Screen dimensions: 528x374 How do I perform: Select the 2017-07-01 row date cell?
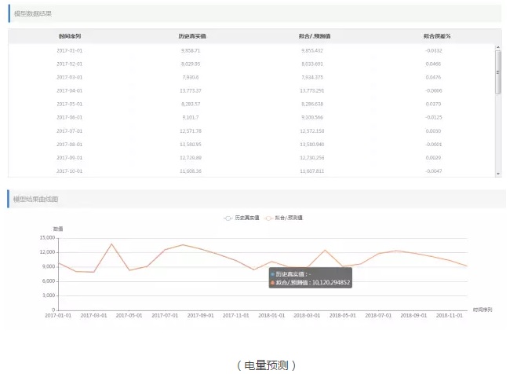click(69, 130)
